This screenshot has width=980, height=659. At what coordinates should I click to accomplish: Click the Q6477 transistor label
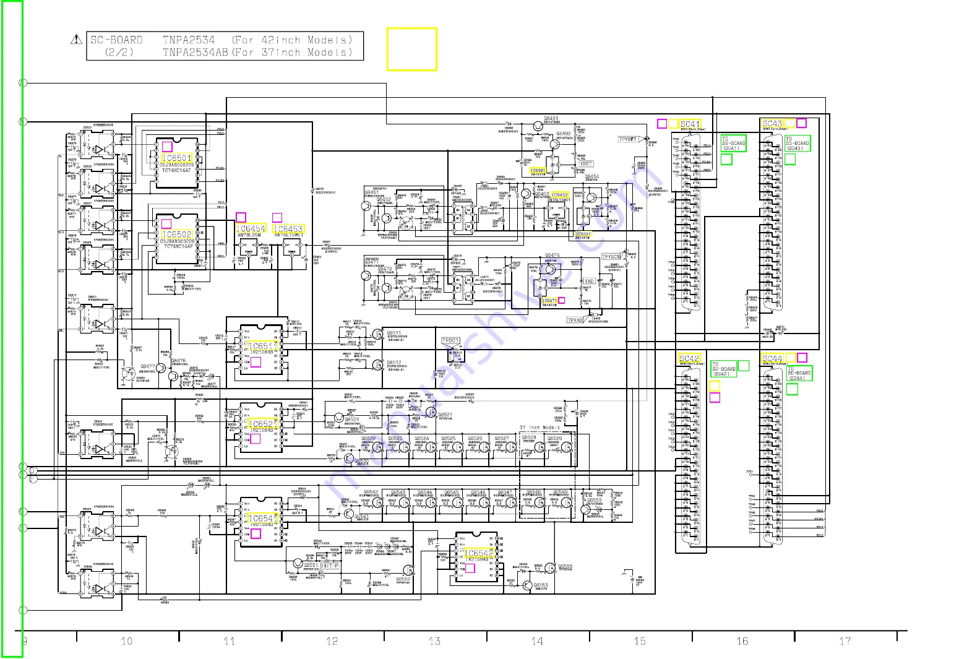click(148, 366)
